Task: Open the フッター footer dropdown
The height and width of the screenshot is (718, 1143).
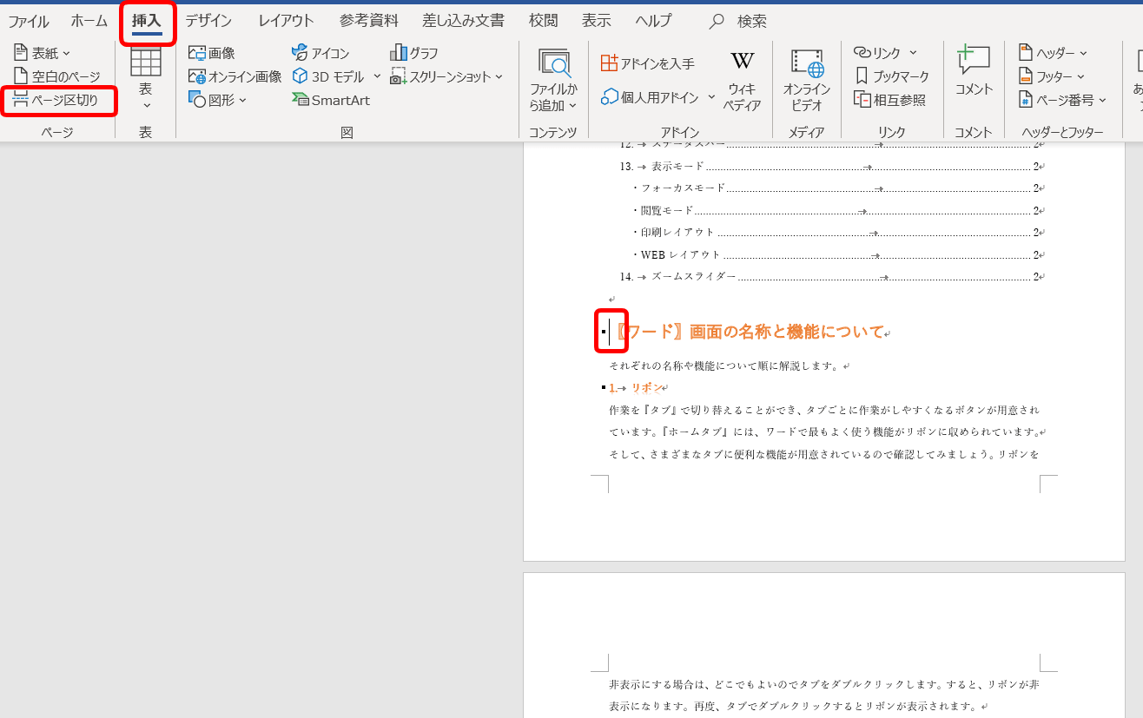Action: (x=1051, y=76)
